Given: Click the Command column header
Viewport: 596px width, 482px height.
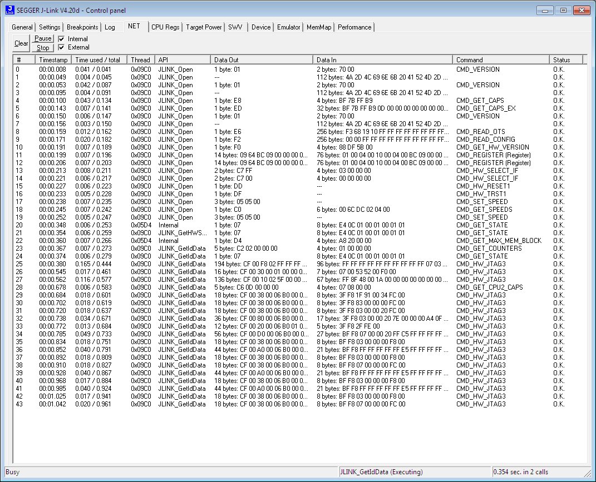Looking at the screenshot, I should coord(501,59).
